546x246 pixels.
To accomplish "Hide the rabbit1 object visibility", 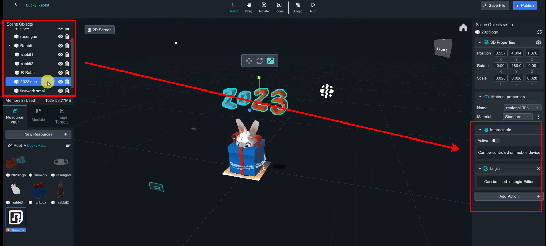I will [60, 54].
